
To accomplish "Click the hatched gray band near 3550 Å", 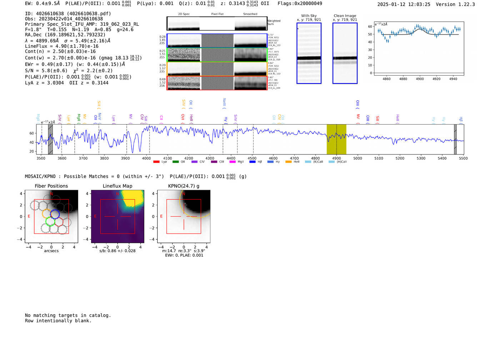I will (50, 139).
